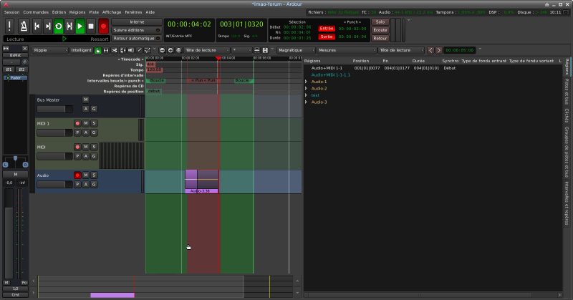Expand the Audio-1 region tree item
Viewport: 573px width, 300px height.
[306, 82]
